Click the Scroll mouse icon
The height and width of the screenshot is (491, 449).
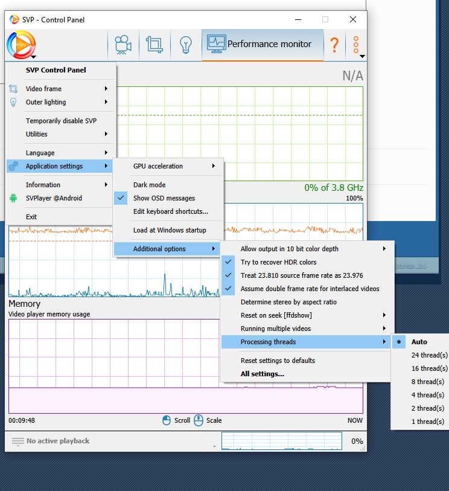tap(167, 420)
